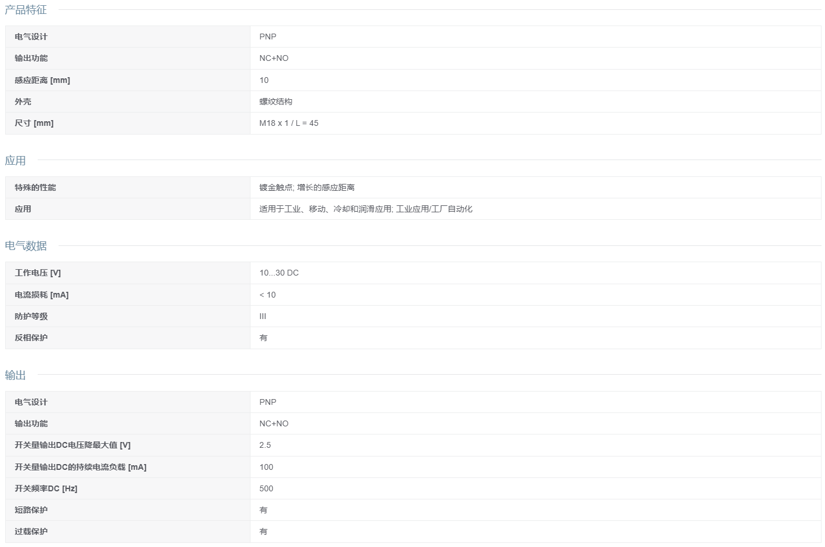This screenshot has width=825, height=547.
Task: Click the 输出 section heading
Action: tap(15, 375)
